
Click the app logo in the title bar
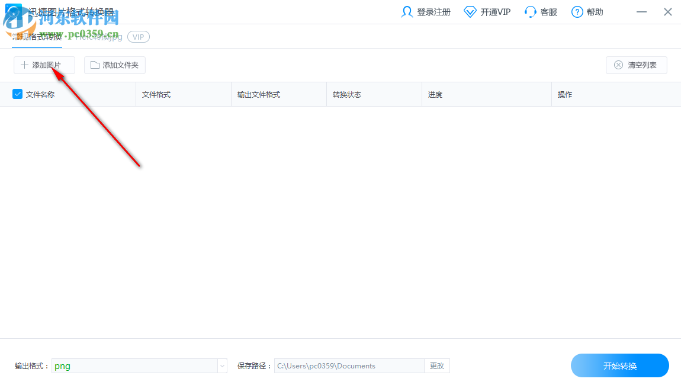pos(14,11)
